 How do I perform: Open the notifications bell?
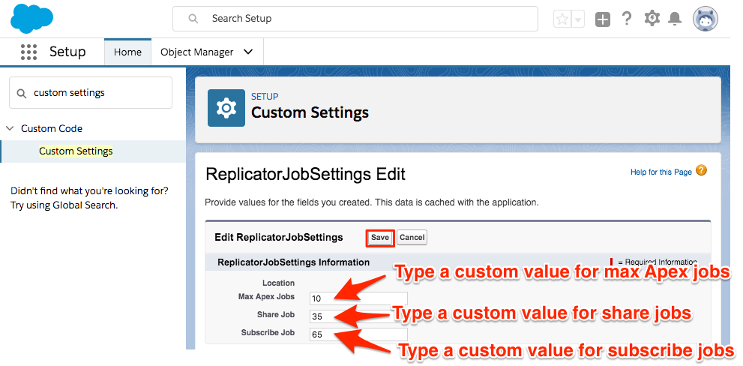[x=675, y=19]
